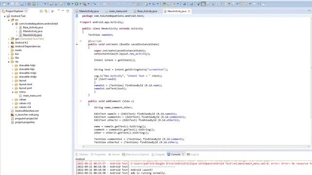Click the Debug bug toolbar icon

pos(68,4)
